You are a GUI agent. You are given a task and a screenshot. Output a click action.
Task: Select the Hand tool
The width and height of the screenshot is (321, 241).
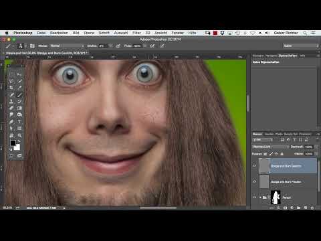coord(11,135)
